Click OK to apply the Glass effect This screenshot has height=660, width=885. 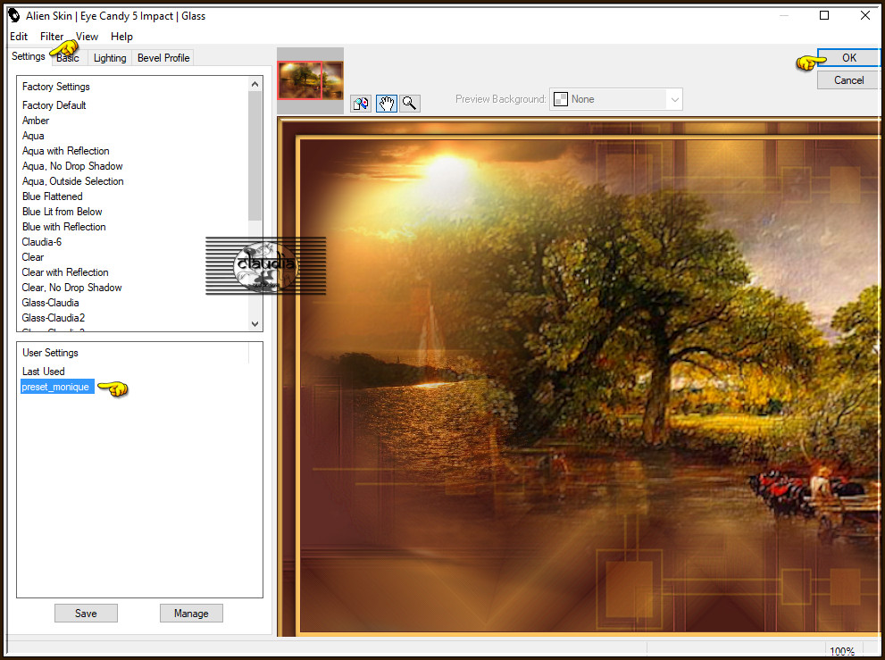(848, 57)
